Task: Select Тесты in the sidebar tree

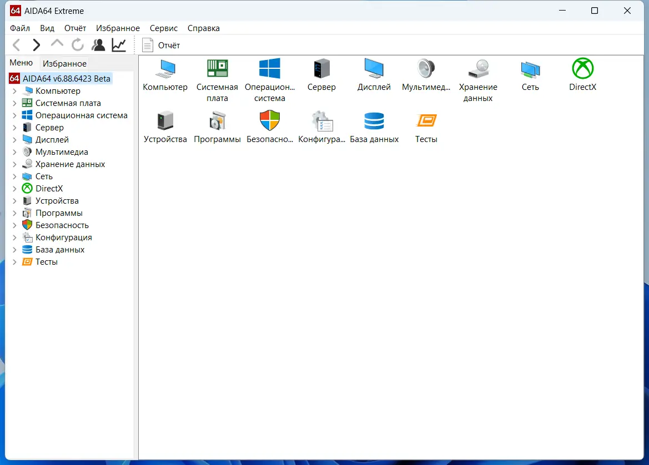Action: [x=47, y=262]
